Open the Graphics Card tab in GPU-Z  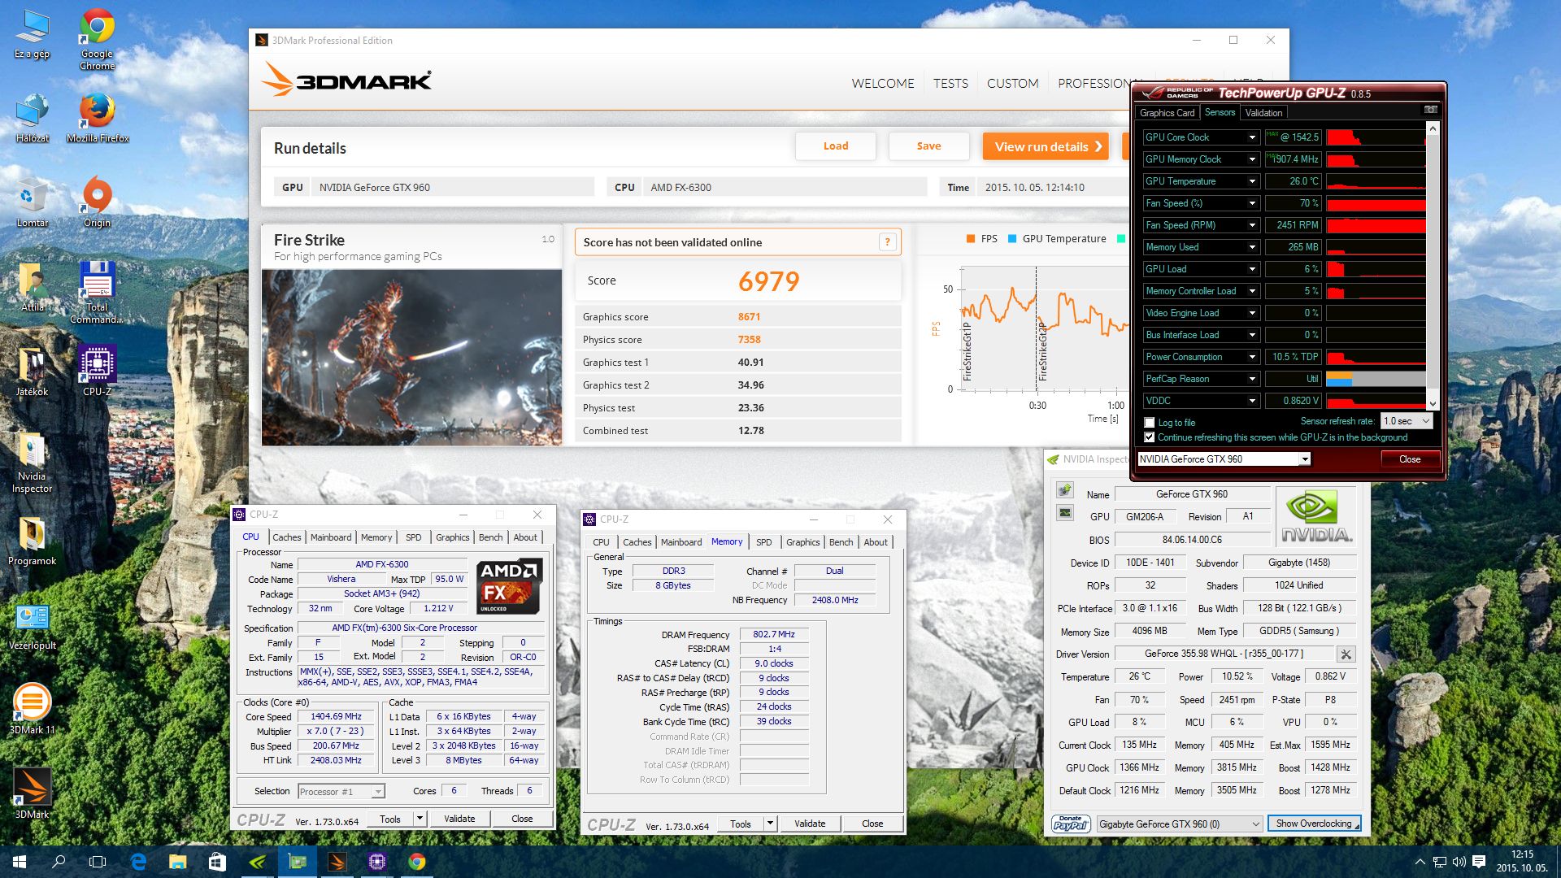pyautogui.click(x=1167, y=113)
